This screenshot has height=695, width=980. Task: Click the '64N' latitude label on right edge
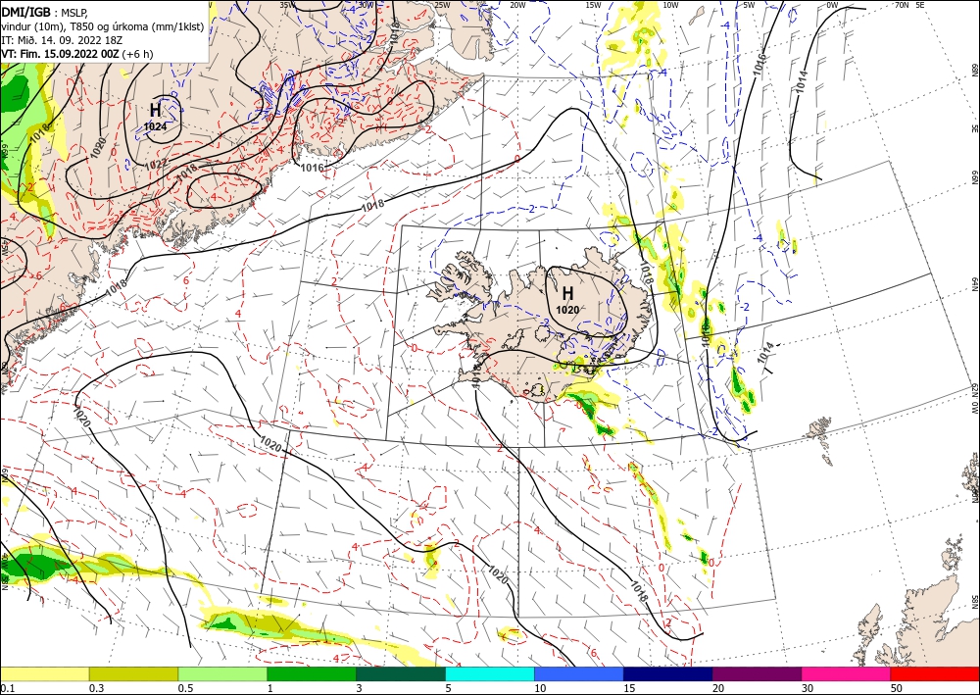(x=975, y=283)
